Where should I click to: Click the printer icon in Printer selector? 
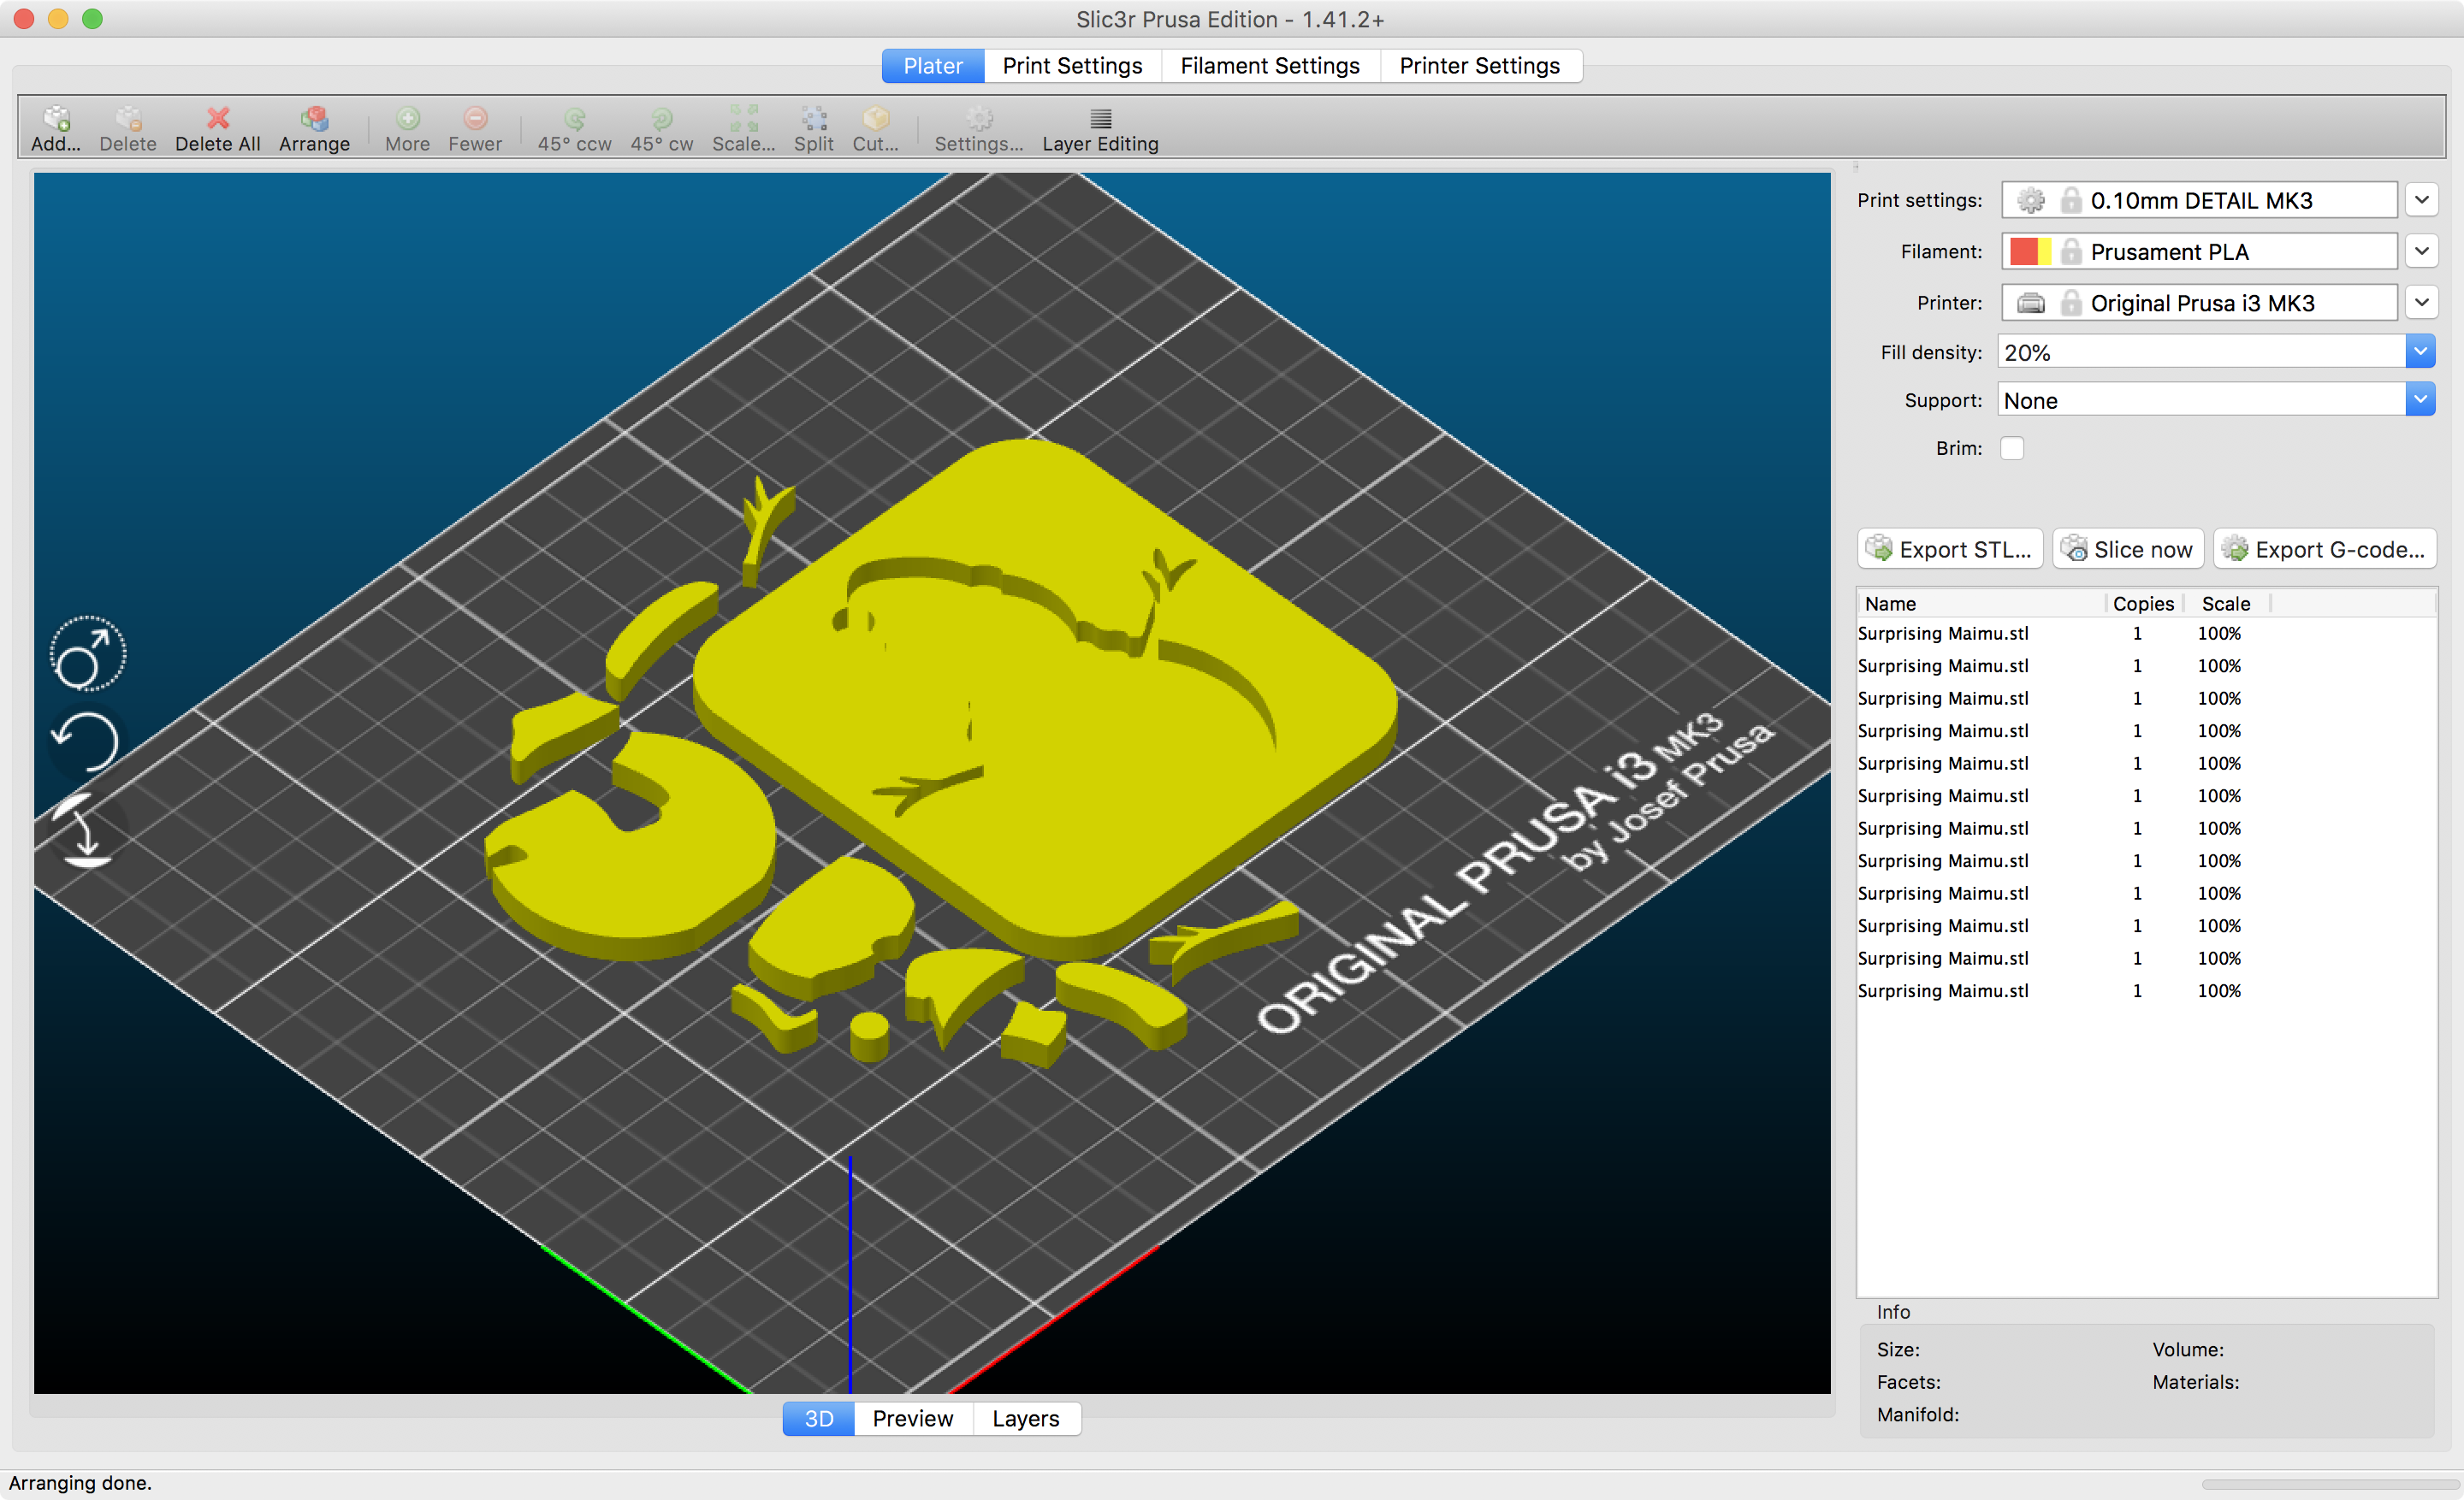[x=2030, y=303]
